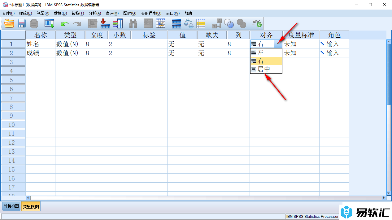The image size is (392, 220).
Task: Click the Use Variable Sets circles icon
Action: (x=229, y=23)
